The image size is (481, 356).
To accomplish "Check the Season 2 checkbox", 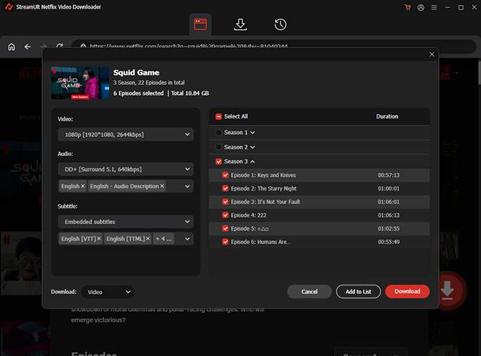I will pos(218,147).
